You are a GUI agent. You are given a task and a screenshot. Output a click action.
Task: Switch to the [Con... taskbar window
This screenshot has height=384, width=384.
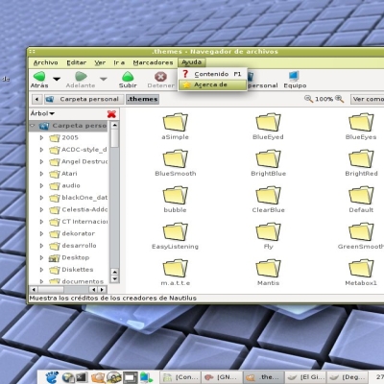(x=180, y=377)
